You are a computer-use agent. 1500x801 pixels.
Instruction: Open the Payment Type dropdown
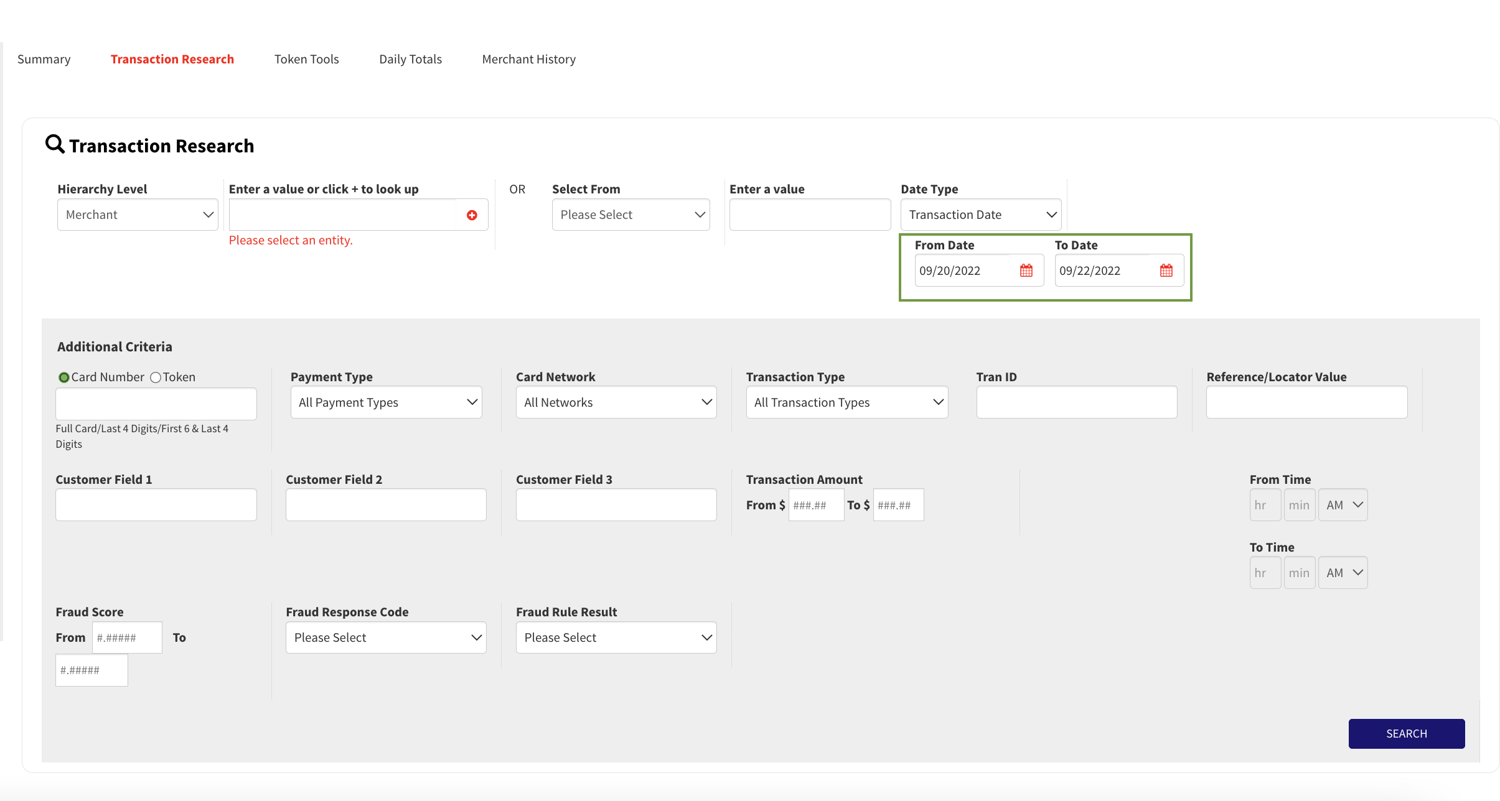pos(386,402)
